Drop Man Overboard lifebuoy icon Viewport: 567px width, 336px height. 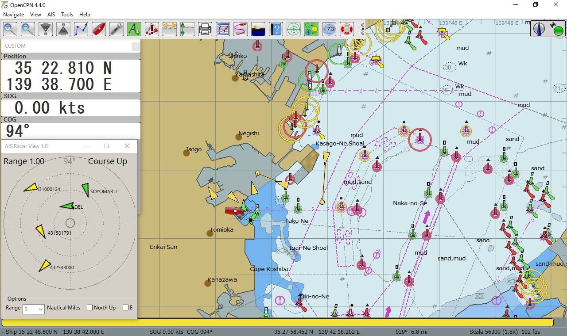[347, 29]
